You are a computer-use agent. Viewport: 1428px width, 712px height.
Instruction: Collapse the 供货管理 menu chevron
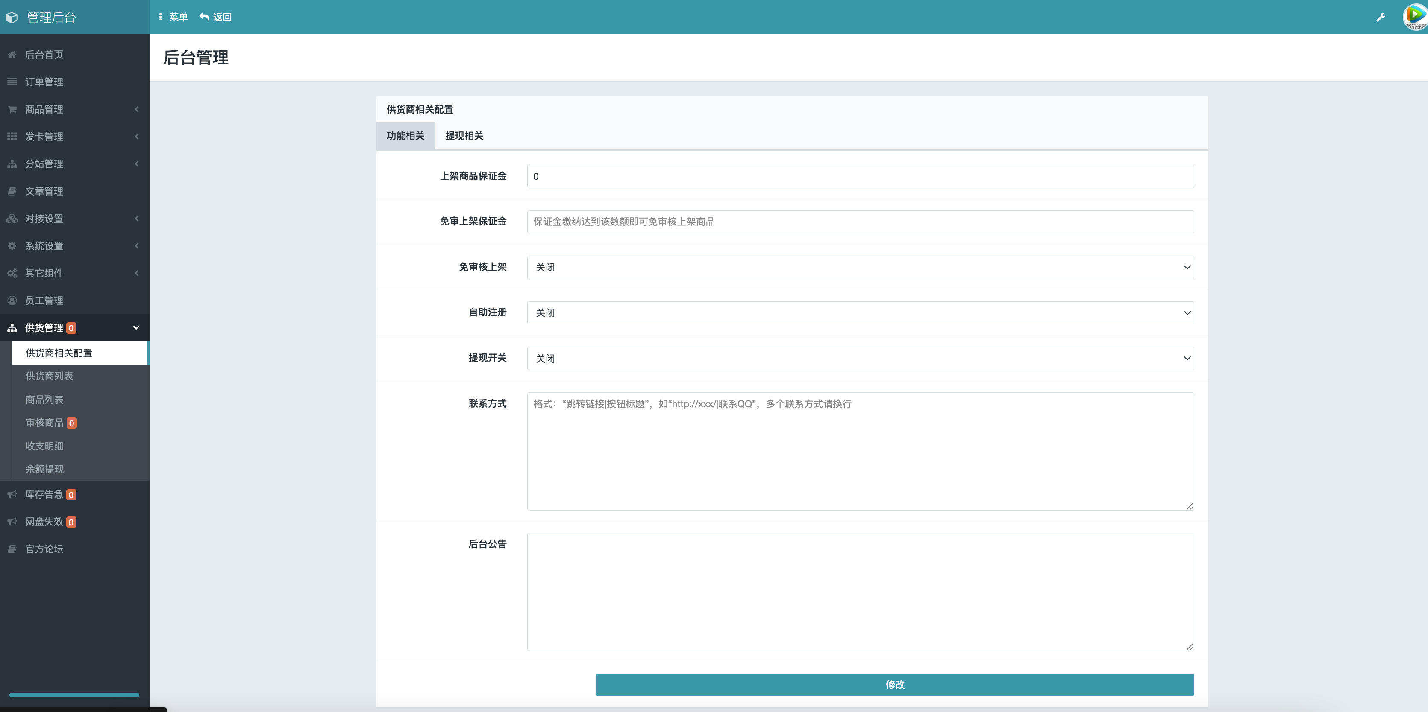pos(136,328)
